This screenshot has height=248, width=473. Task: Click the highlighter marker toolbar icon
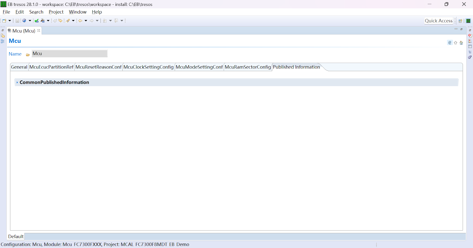(x=68, y=21)
